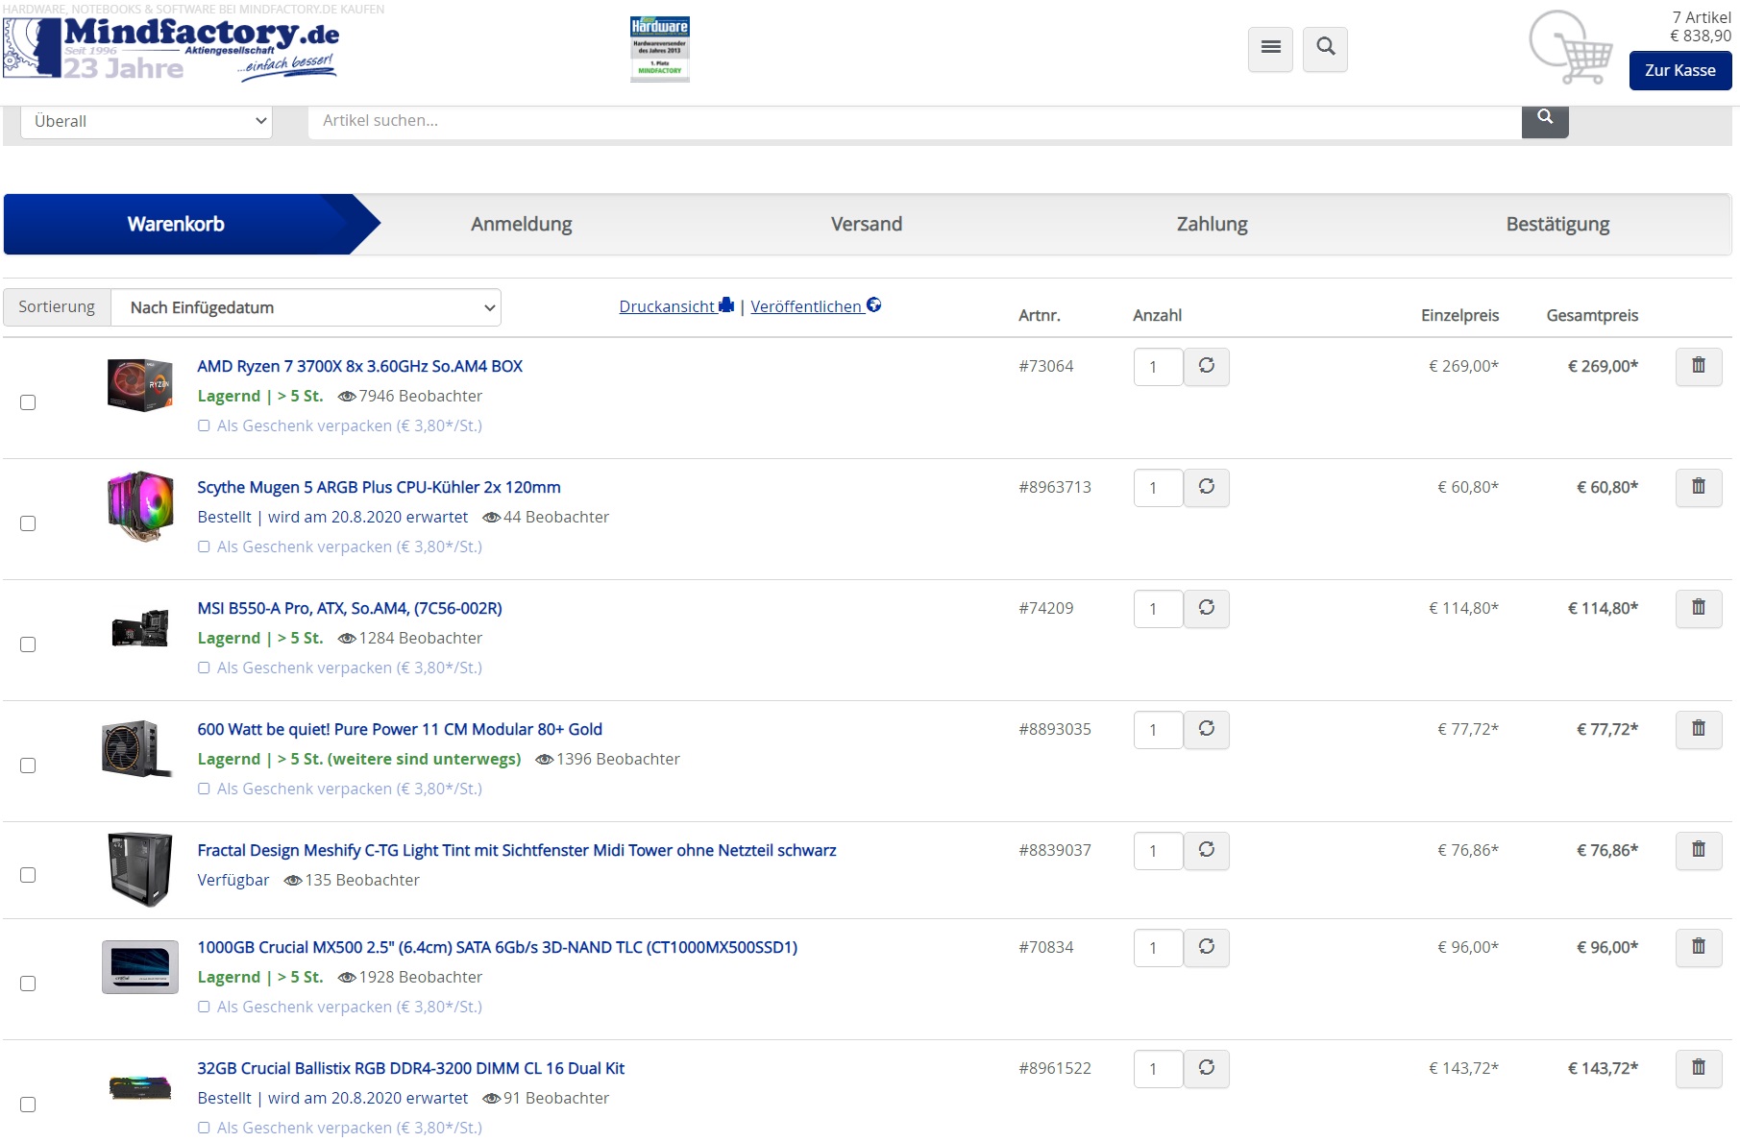Open the Überall search category dropdown
The width and height of the screenshot is (1740, 1142).
click(x=146, y=121)
